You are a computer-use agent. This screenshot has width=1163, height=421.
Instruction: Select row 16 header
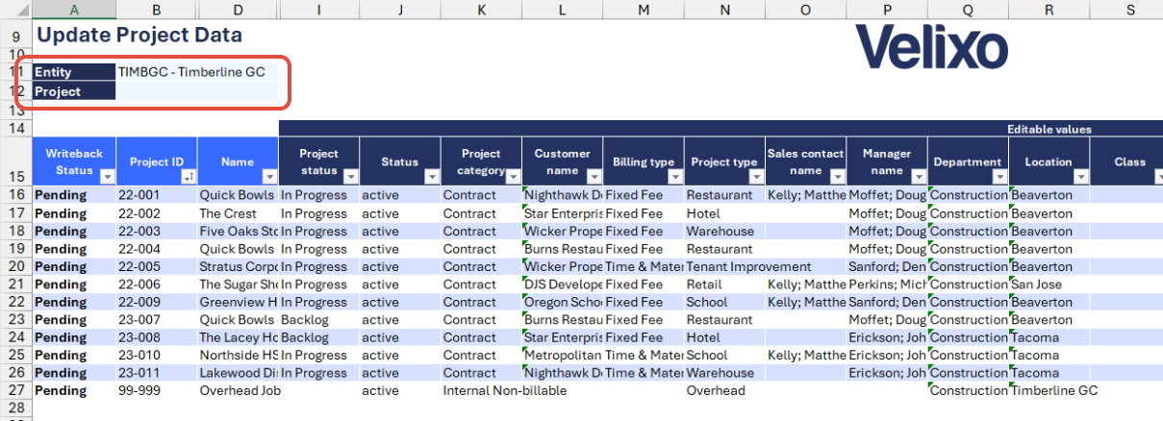(x=16, y=195)
